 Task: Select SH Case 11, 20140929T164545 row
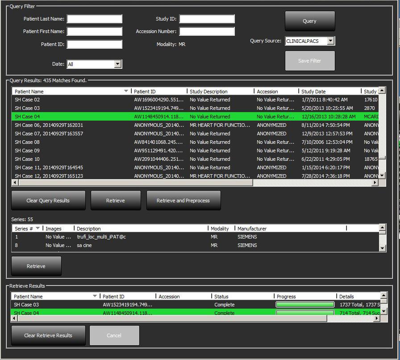pyautogui.click(x=195, y=167)
